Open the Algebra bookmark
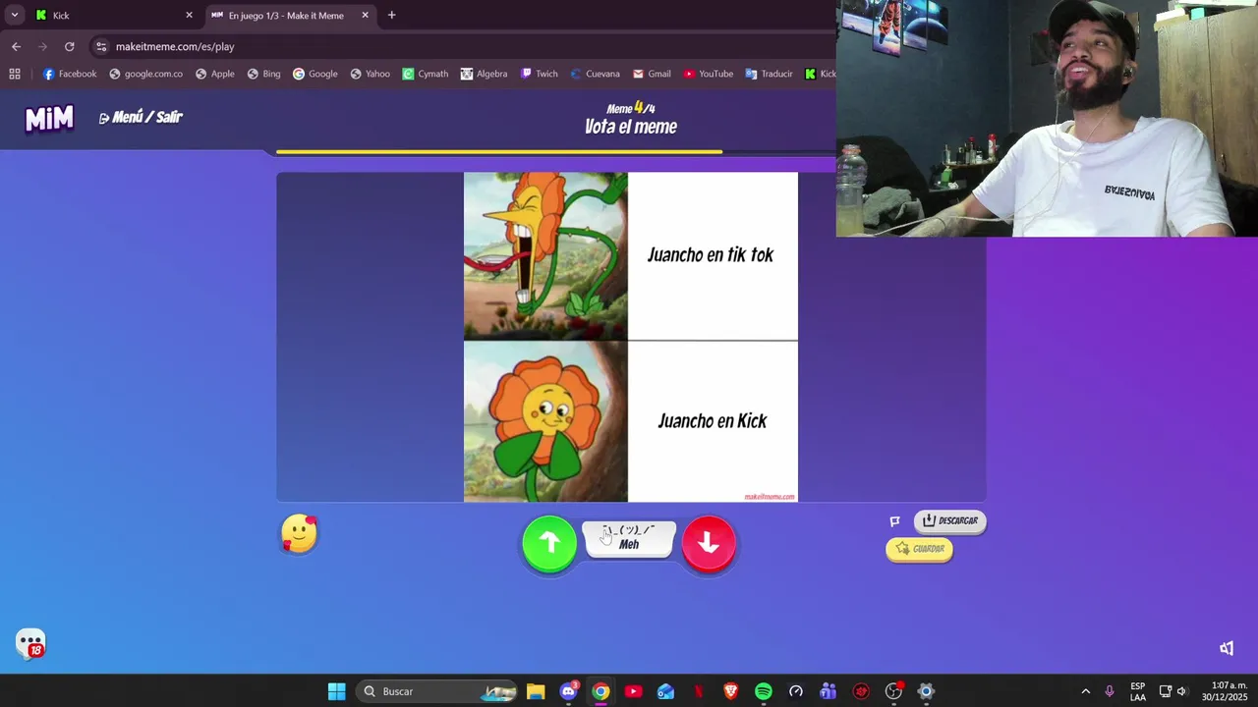The image size is (1258, 707). click(x=484, y=74)
